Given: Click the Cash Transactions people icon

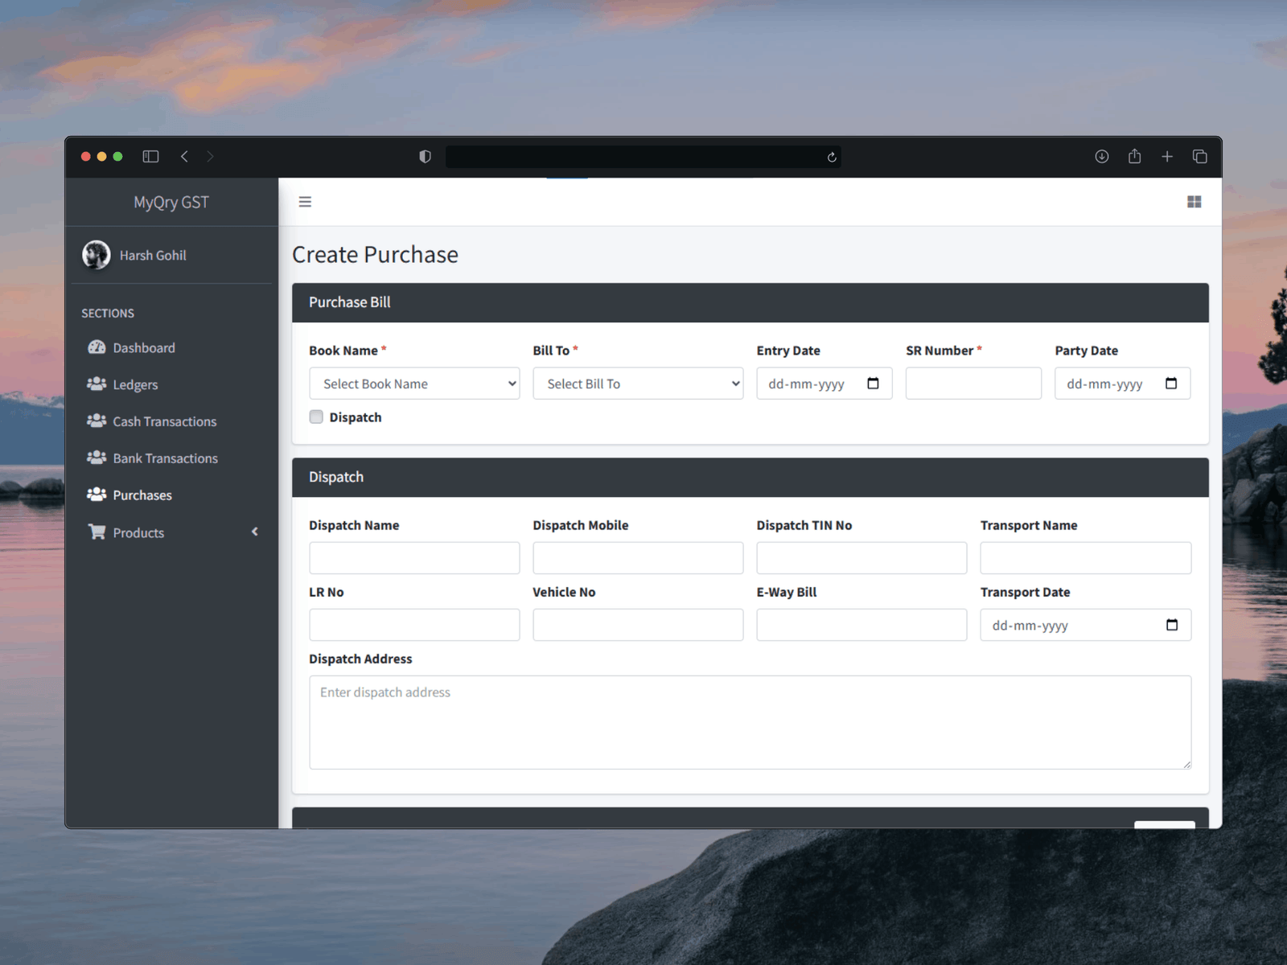Looking at the screenshot, I should (x=97, y=421).
